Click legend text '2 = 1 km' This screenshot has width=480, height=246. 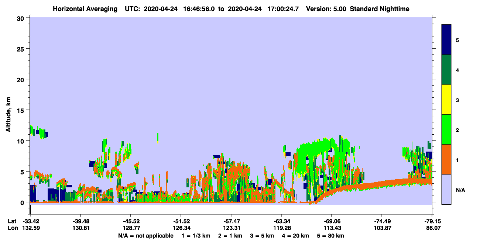pos(230,236)
